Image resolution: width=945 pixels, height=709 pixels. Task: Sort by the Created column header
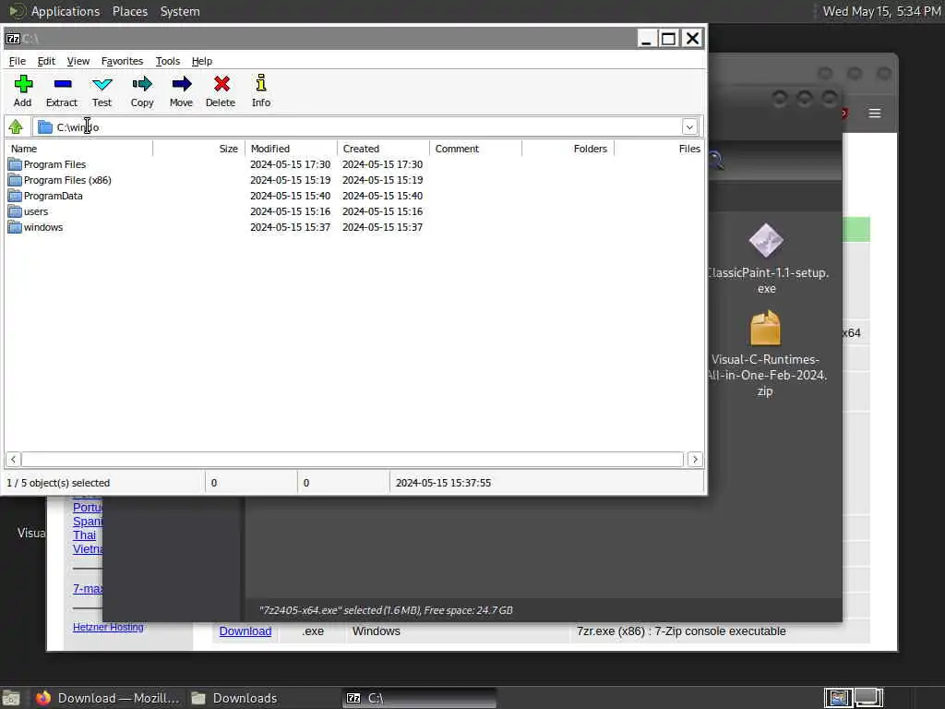383,149
